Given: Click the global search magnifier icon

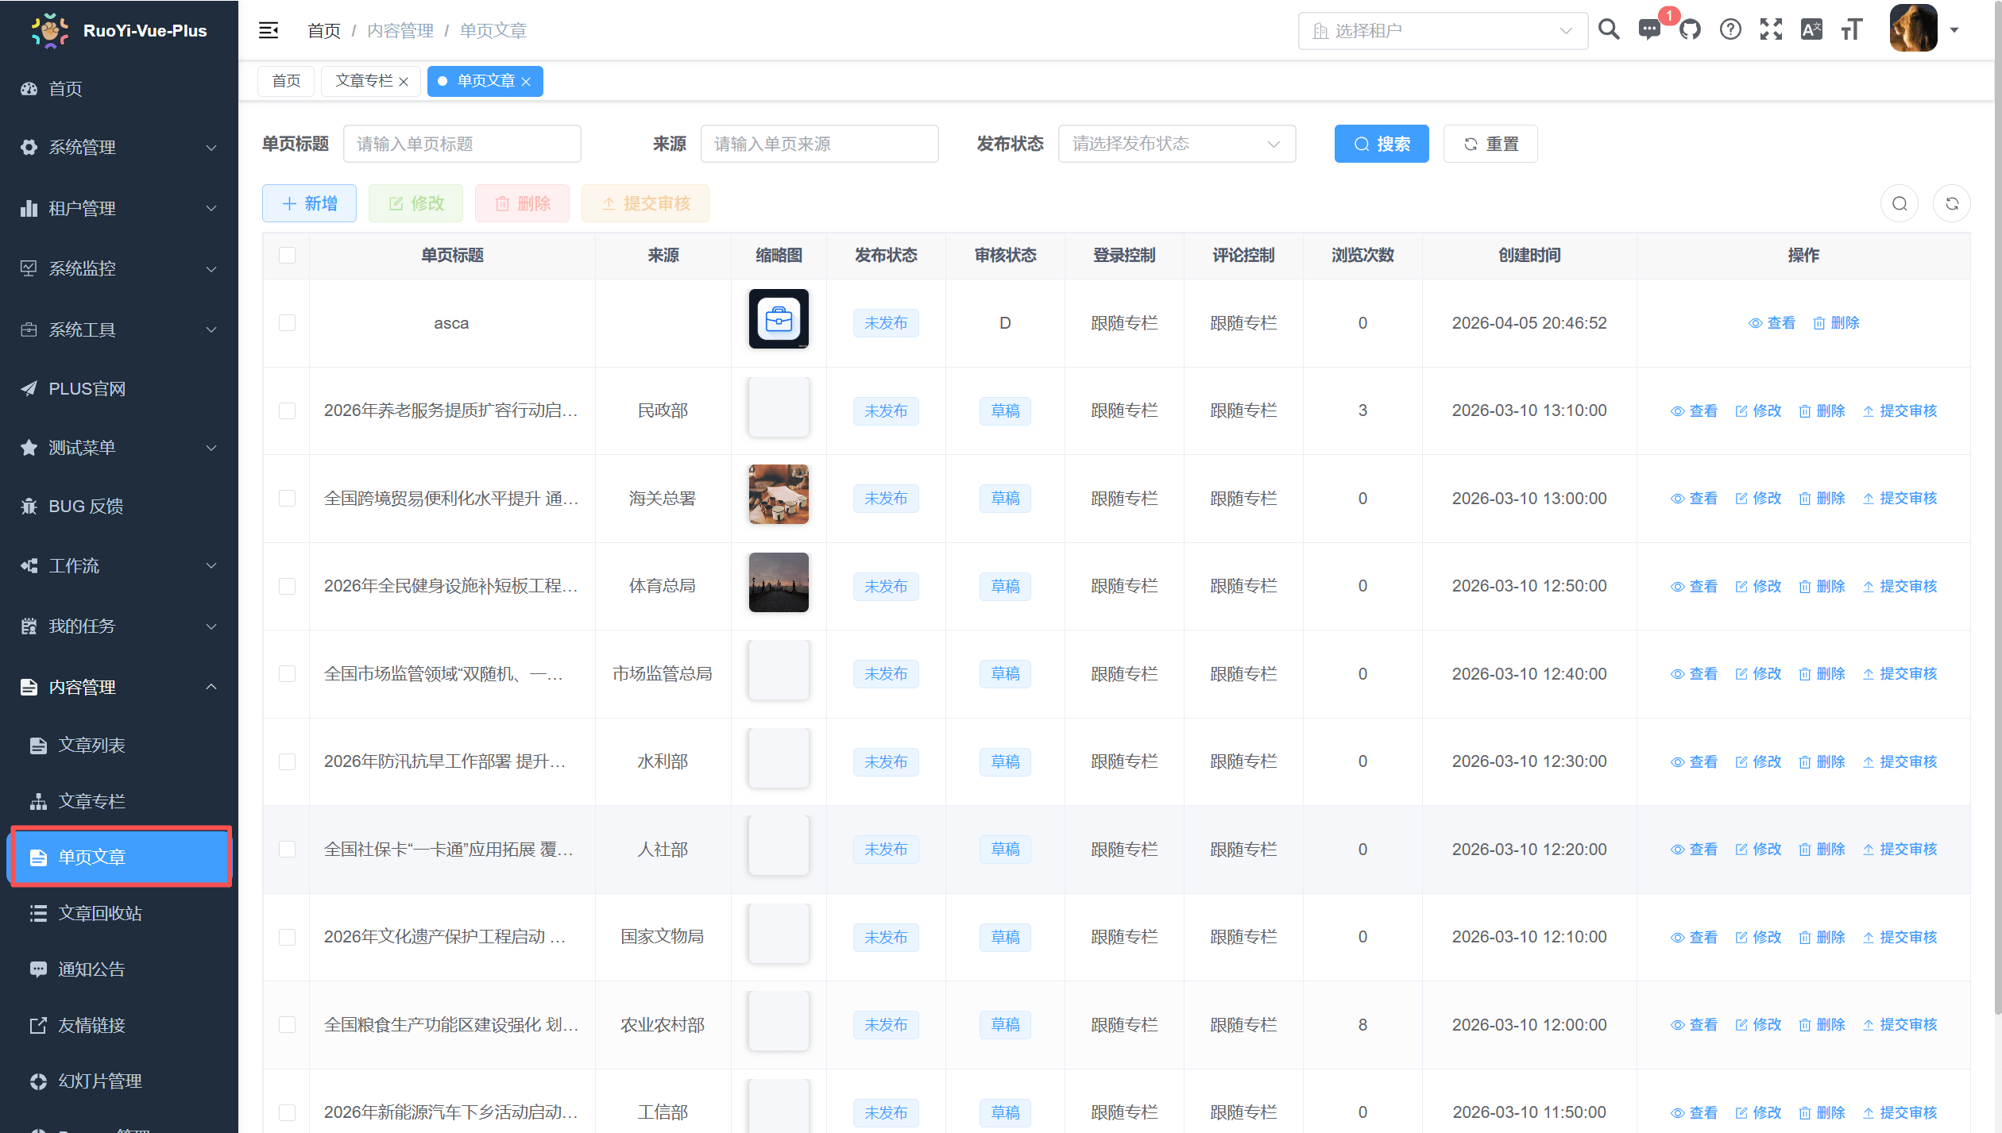Looking at the screenshot, I should 1609,29.
